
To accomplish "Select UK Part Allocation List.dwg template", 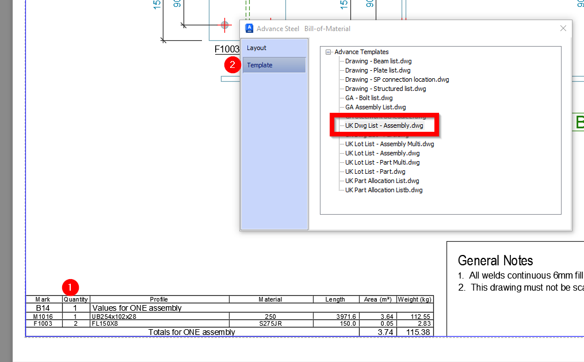I will pos(382,181).
